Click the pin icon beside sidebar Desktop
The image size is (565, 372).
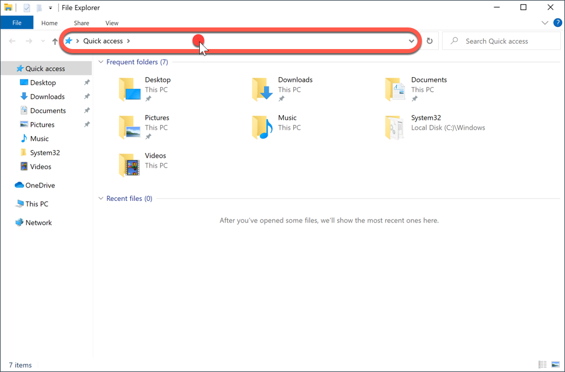pyautogui.click(x=87, y=82)
